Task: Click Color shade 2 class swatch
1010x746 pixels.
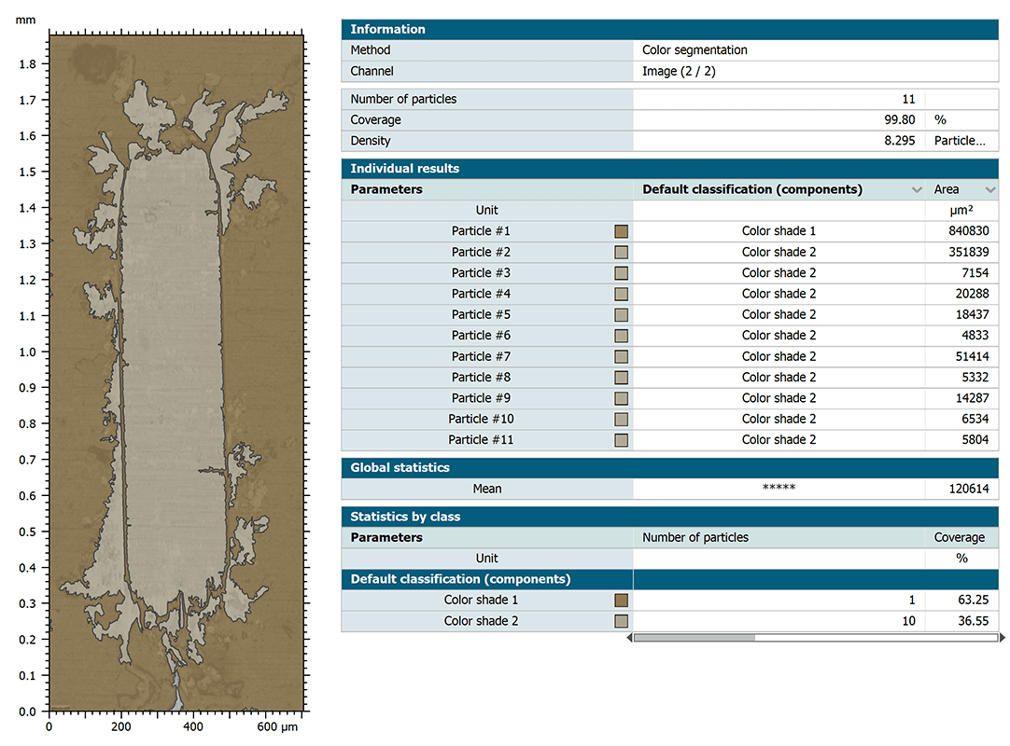Action: pos(622,621)
